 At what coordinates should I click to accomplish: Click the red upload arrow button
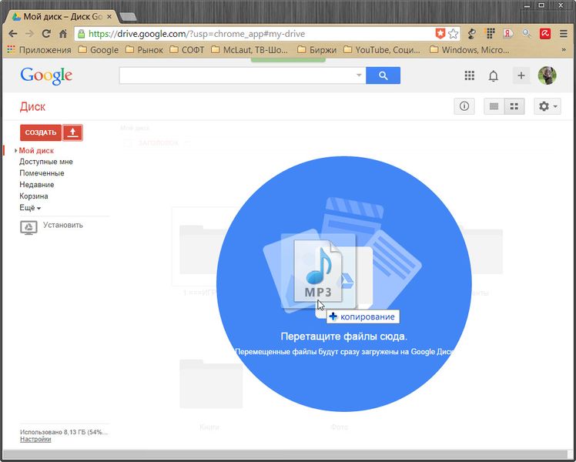(x=72, y=132)
